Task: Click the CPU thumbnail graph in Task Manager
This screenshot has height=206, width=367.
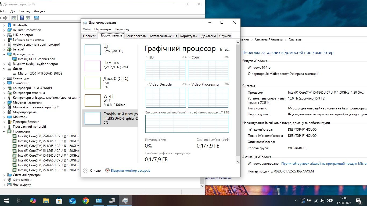Action: click(93, 50)
